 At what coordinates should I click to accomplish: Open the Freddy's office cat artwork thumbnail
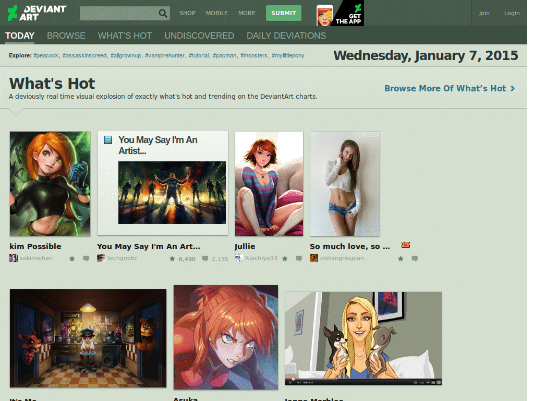point(88,338)
